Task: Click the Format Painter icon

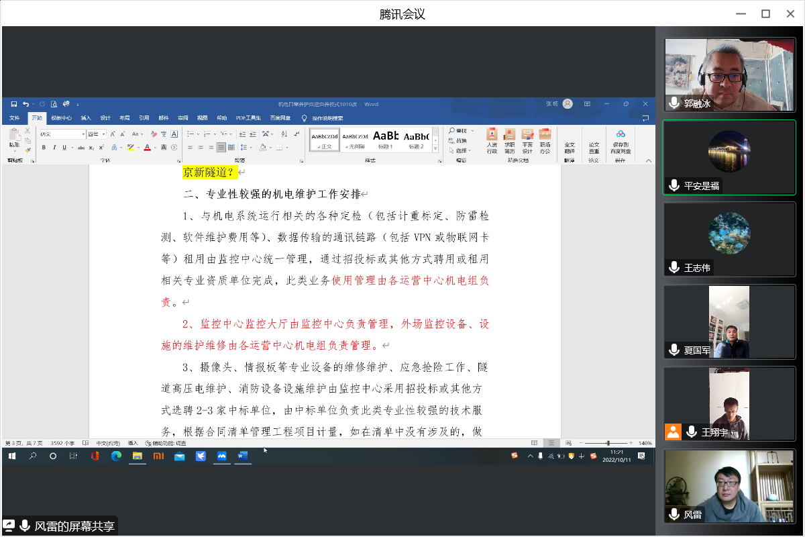Action: pyautogui.click(x=26, y=149)
